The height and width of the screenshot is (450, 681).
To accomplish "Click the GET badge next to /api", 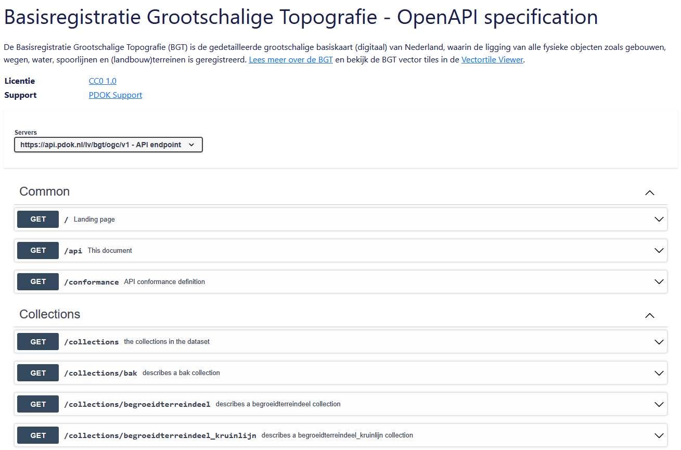I will 37,250.
